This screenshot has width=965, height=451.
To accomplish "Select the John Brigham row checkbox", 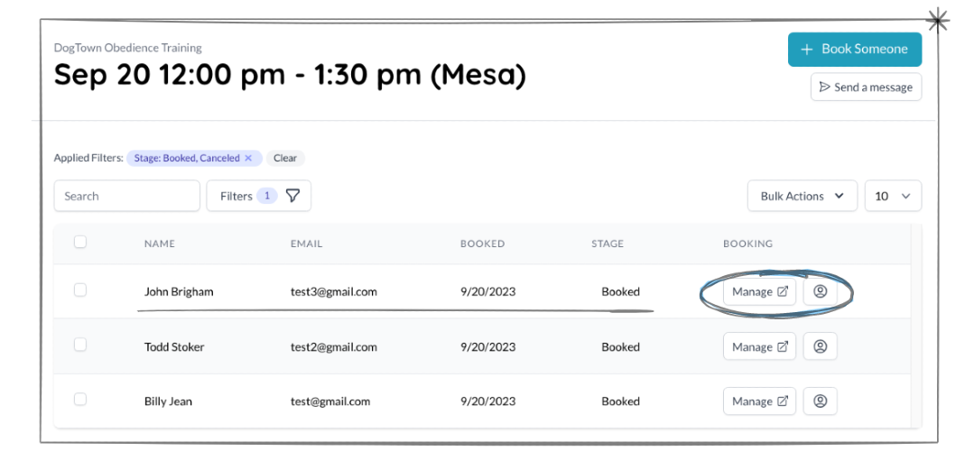I will point(80,290).
